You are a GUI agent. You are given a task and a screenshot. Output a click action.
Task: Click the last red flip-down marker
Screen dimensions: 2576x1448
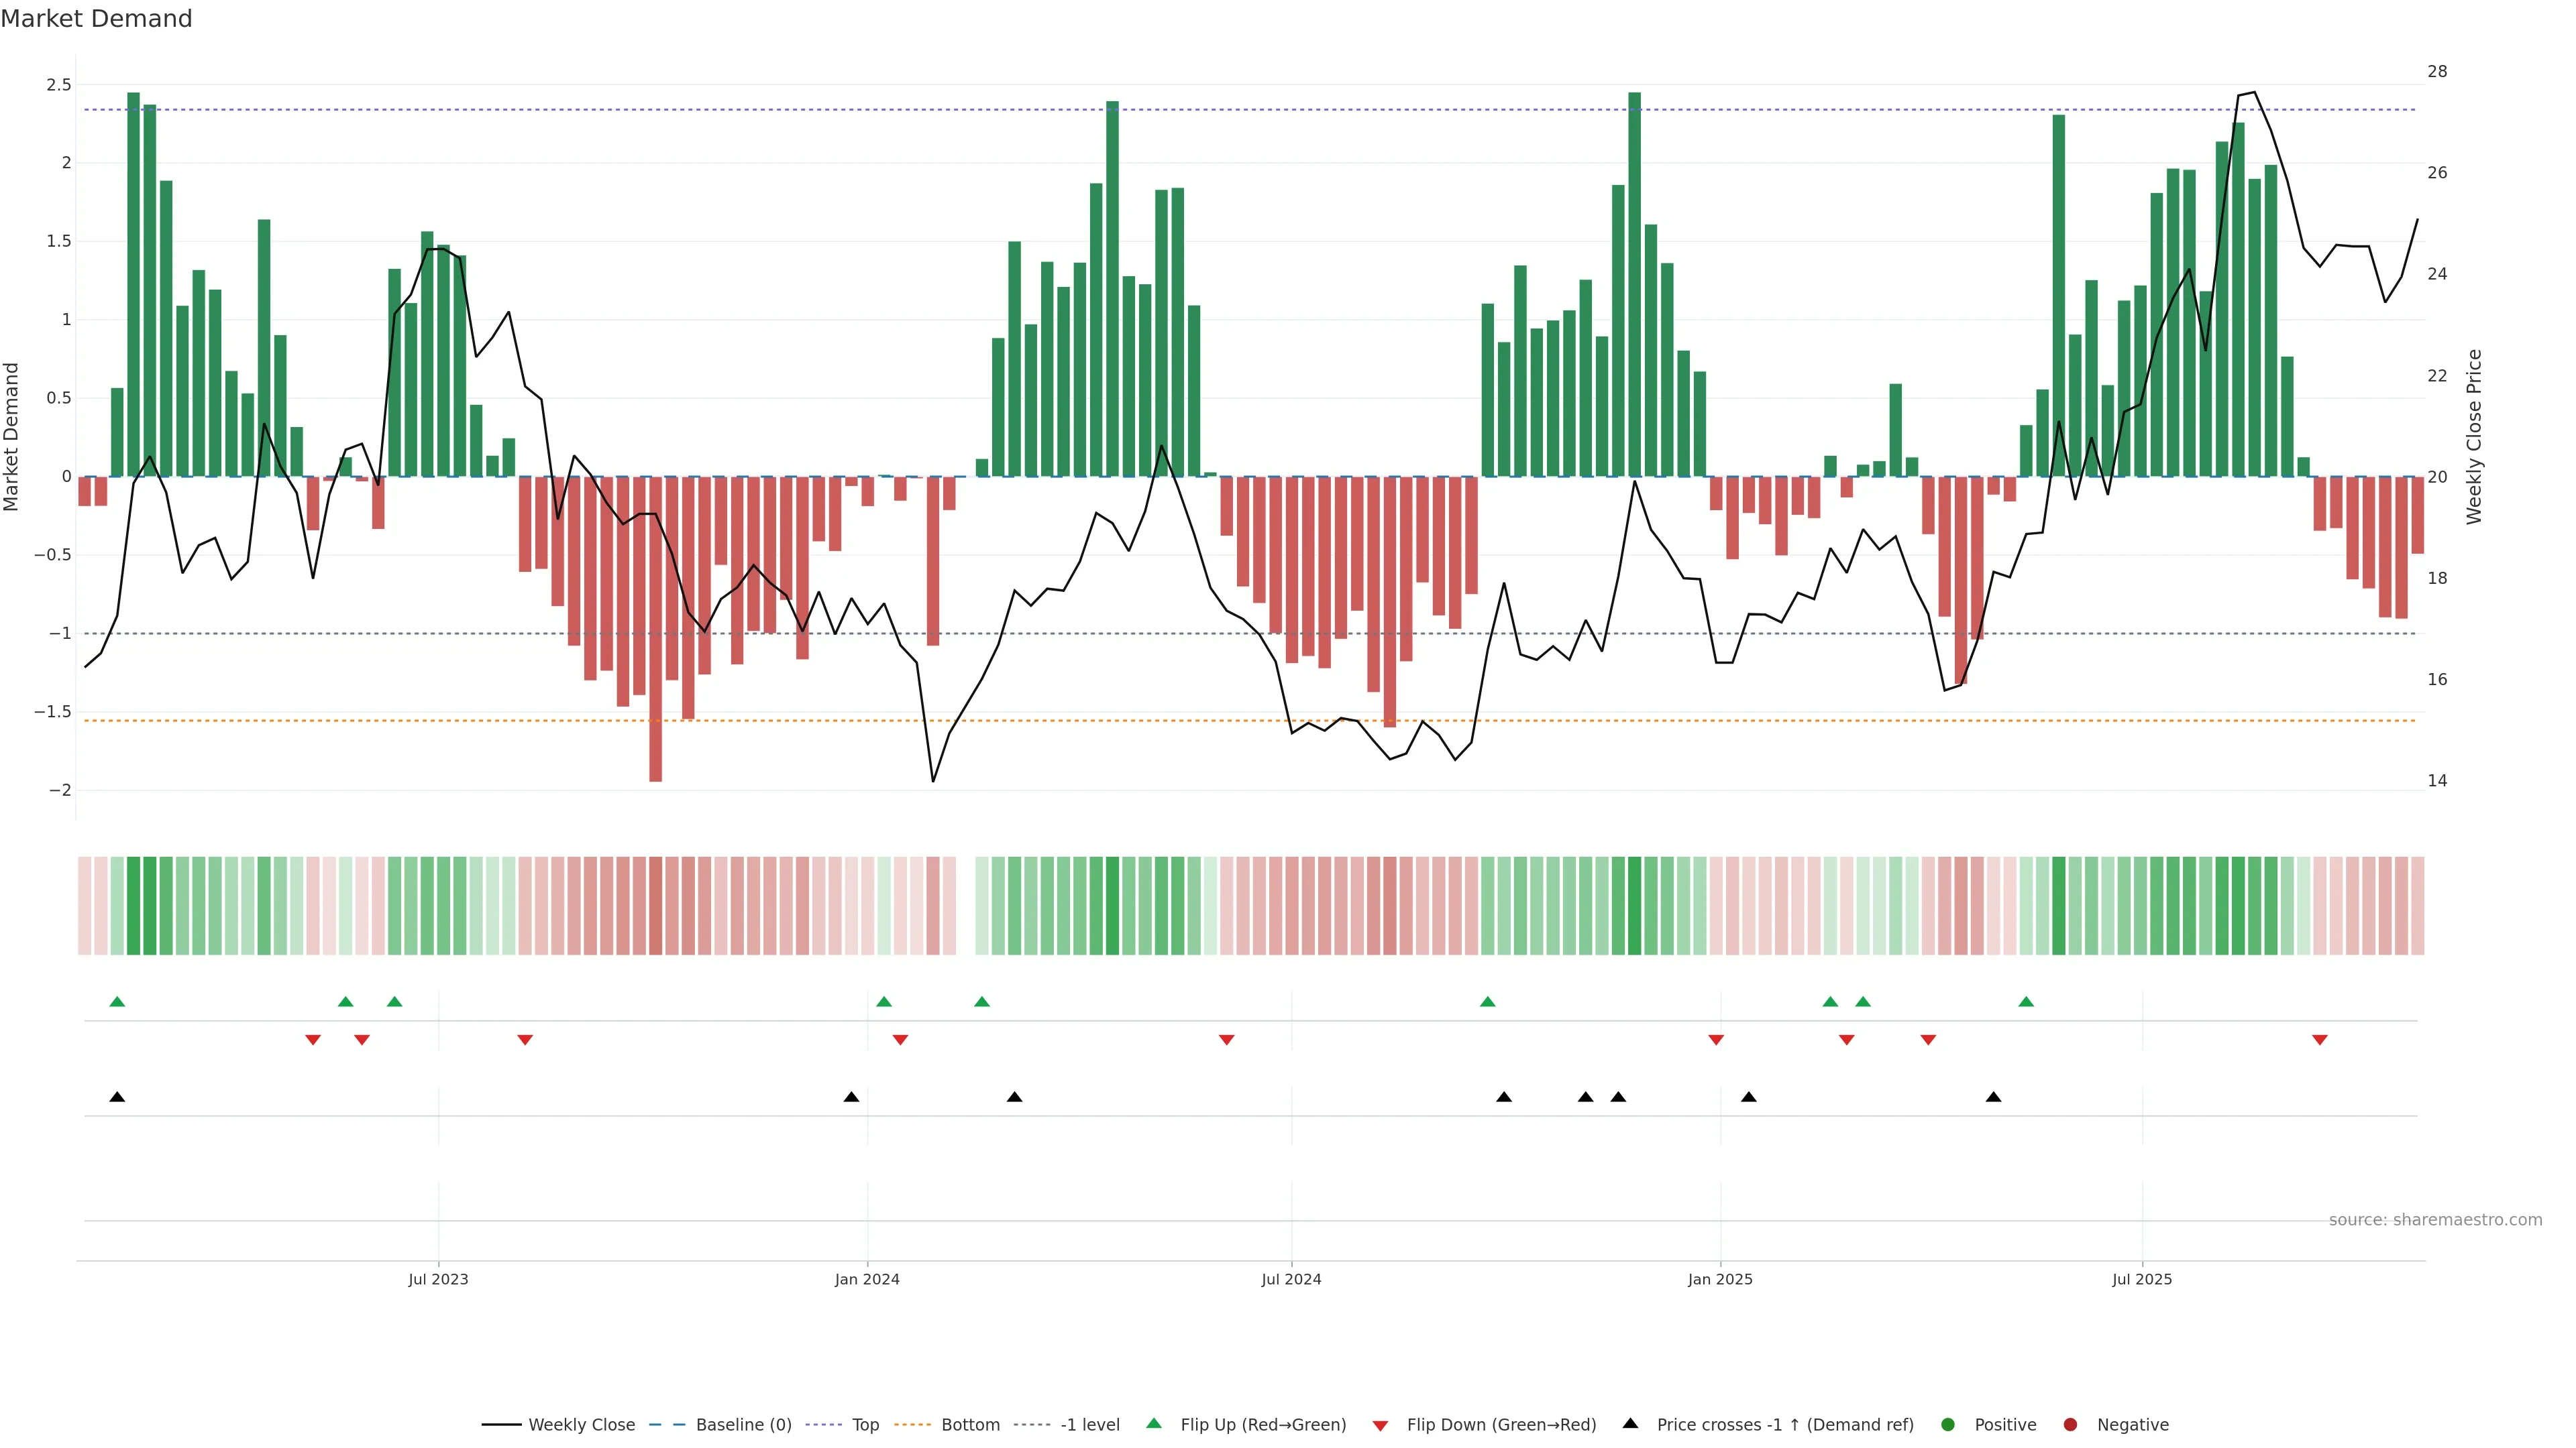coord(2319,1040)
